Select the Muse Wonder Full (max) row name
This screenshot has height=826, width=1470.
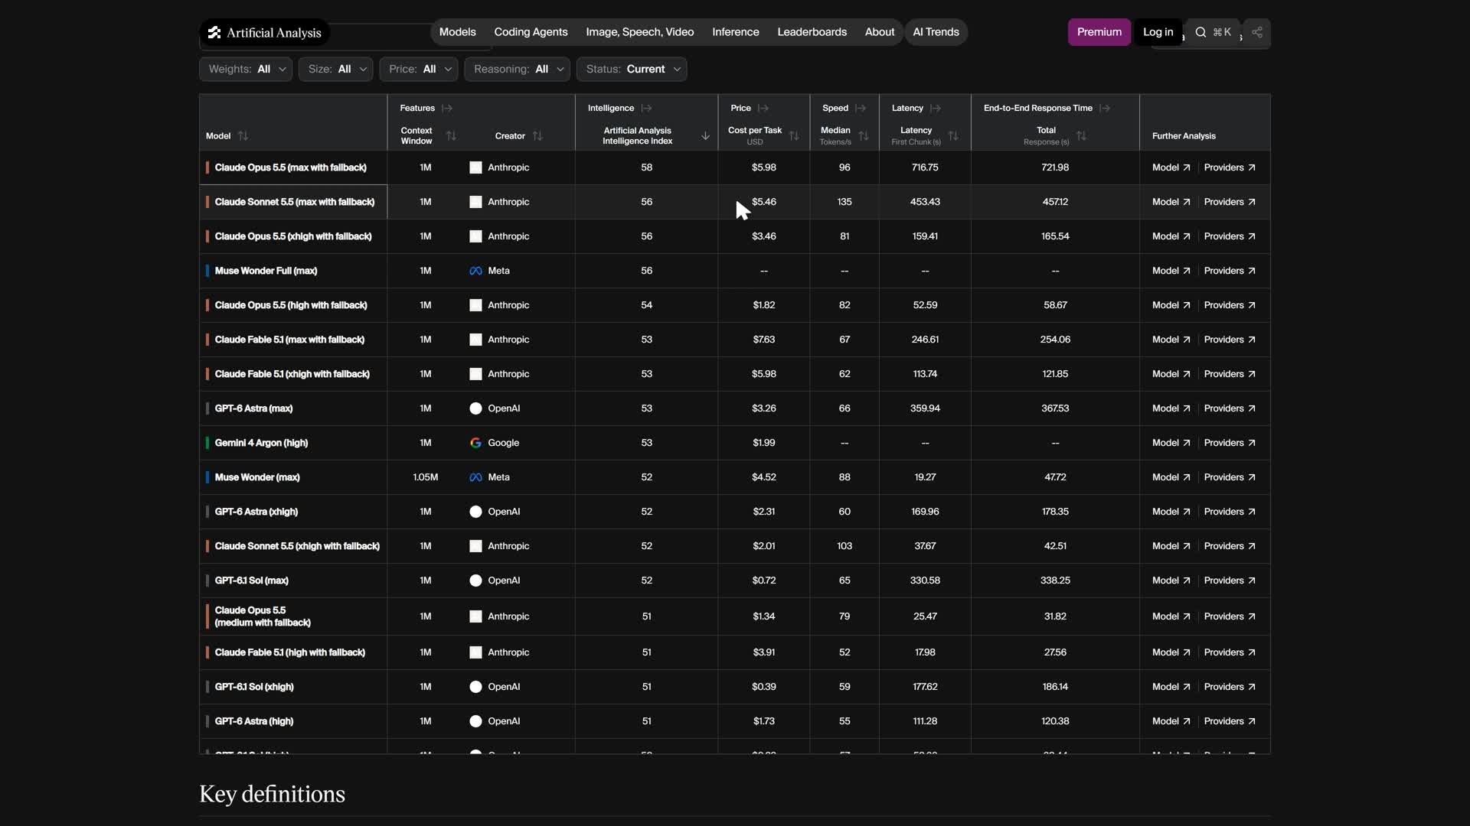click(266, 271)
